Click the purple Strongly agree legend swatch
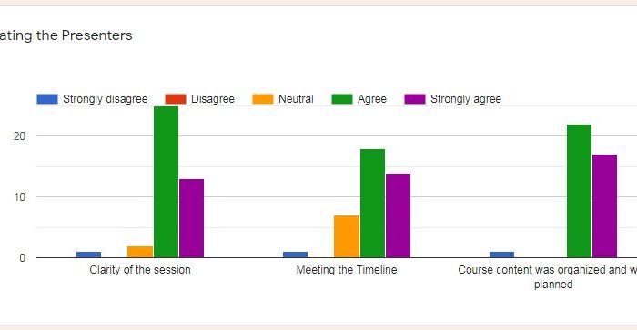The image size is (637, 330). pyautogui.click(x=415, y=99)
